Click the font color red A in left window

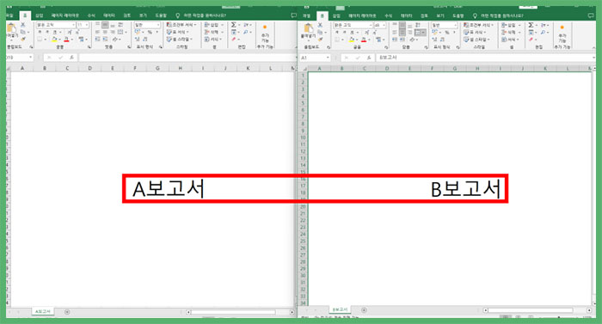pos(66,40)
